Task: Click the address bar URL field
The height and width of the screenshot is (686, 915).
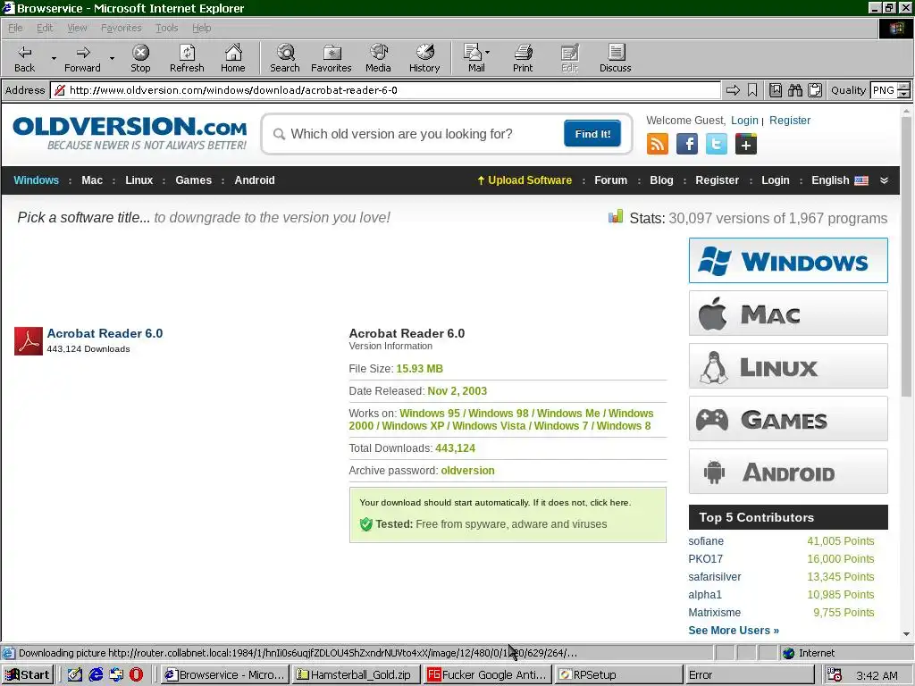Action: 385,90
